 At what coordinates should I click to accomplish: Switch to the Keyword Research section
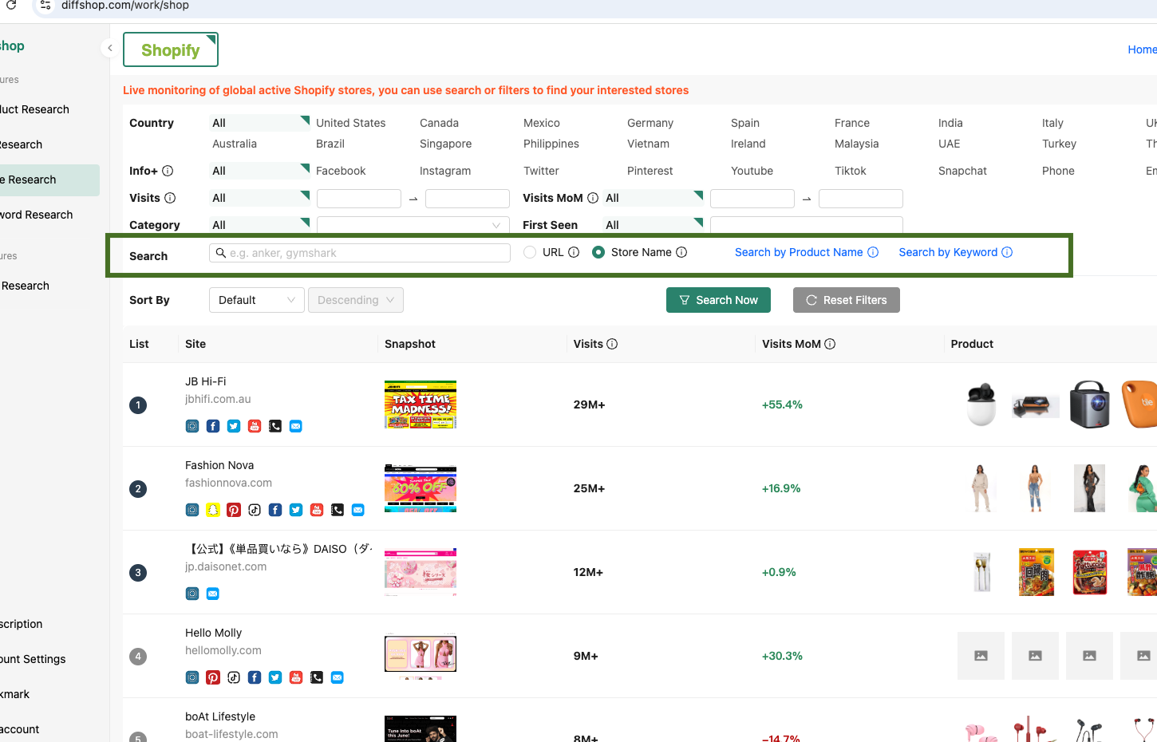tap(37, 215)
